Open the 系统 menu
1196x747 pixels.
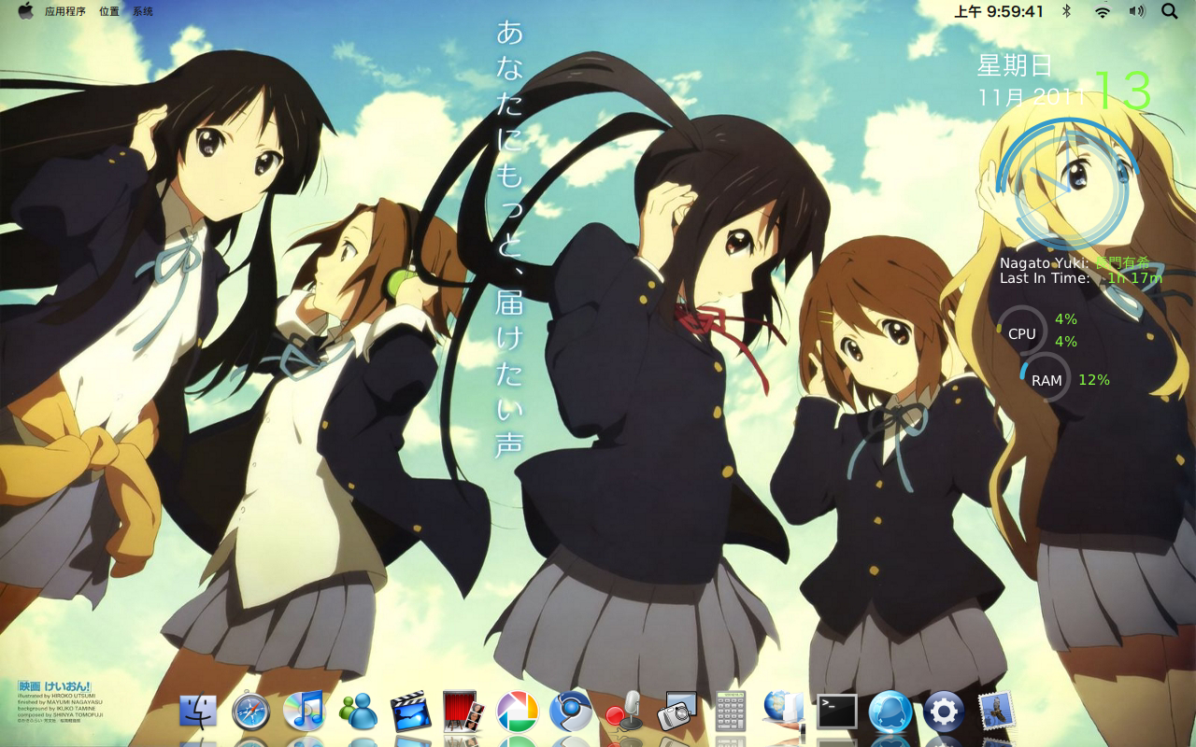pos(143,11)
